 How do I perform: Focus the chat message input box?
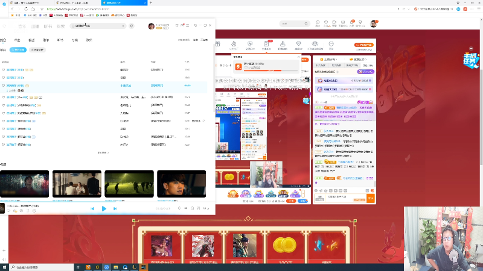point(346,198)
